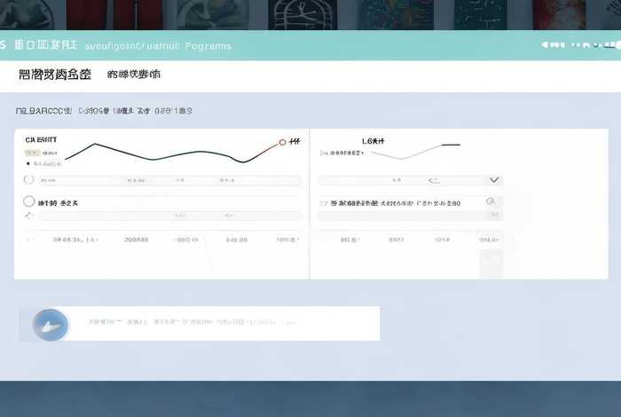Click the icon cluster at header's right end

point(577,44)
